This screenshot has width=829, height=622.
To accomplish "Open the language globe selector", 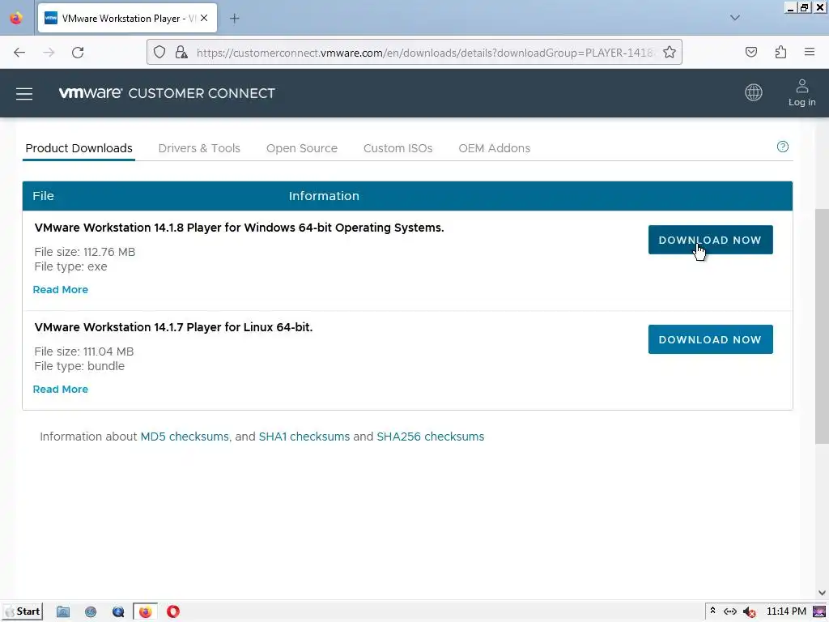I will [754, 92].
